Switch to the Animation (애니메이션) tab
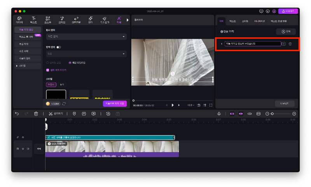The height and width of the screenshot is (187, 311). pos(260,21)
